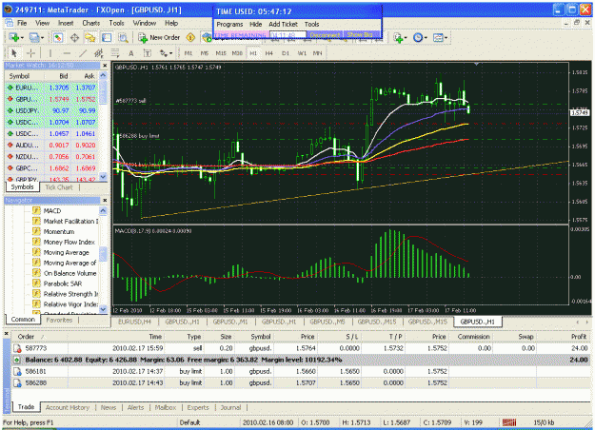Open the Strategy Tester icon
The image size is (595, 430).
(123, 37)
